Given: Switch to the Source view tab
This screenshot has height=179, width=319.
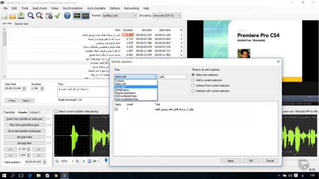Looking at the screenshot, I should [x=22, y=24].
